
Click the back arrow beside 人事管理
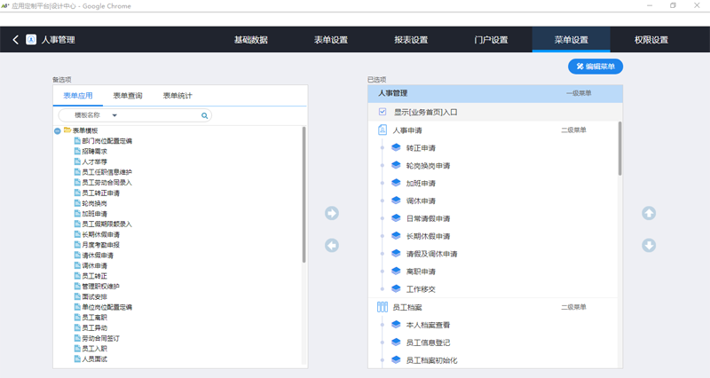15,40
